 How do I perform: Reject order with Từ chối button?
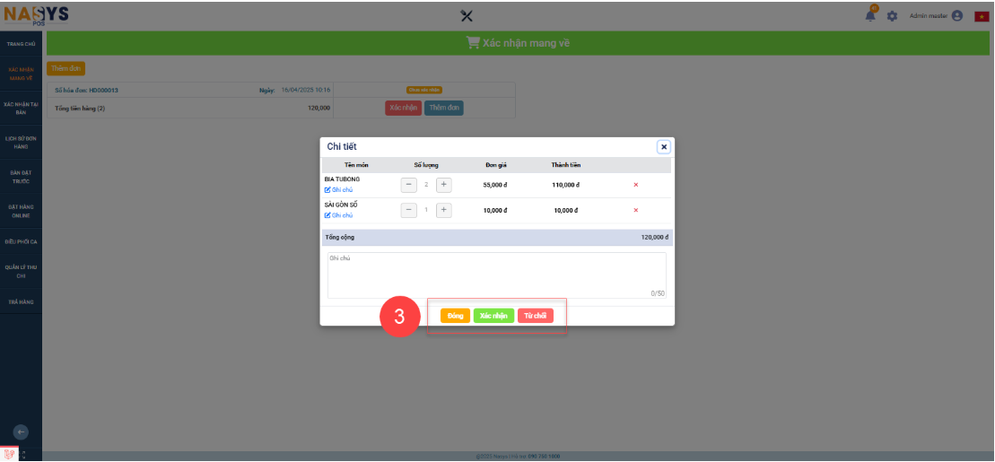[536, 316]
